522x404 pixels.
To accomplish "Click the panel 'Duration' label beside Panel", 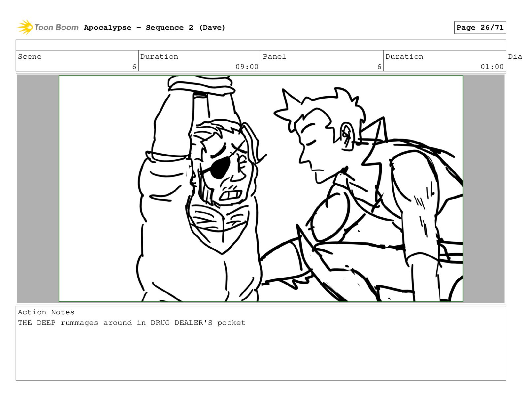I will [x=404, y=57].
